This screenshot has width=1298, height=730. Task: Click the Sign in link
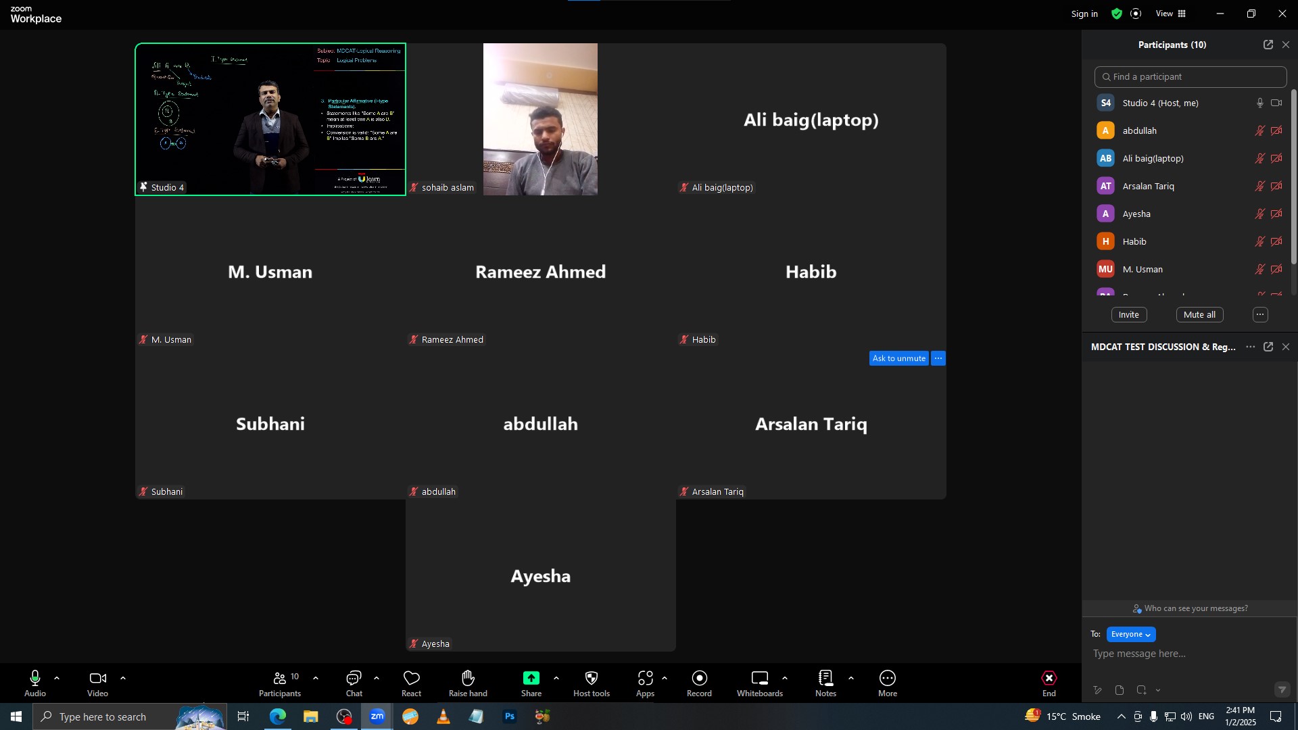pos(1084,14)
